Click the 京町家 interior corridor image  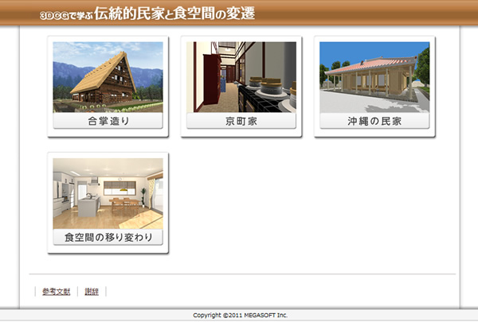pyautogui.click(x=241, y=77)
